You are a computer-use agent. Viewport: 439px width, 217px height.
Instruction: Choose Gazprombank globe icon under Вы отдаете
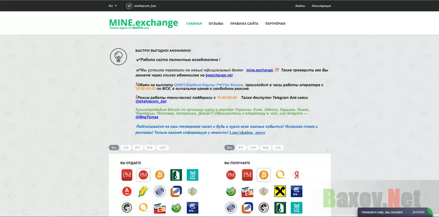(x=160, y=192)
